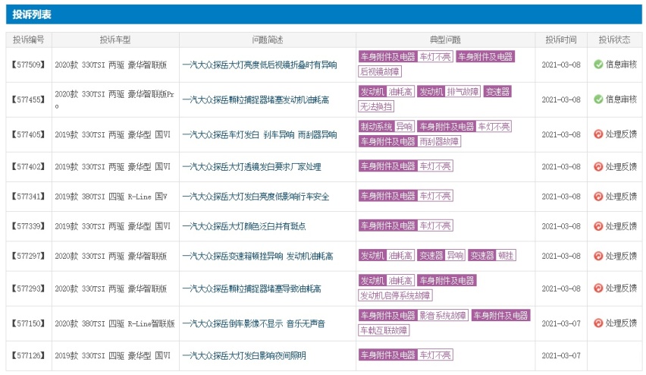
Task: Click 车灯不亮 tag in row 577341
Action: click(x=435, y=196)
